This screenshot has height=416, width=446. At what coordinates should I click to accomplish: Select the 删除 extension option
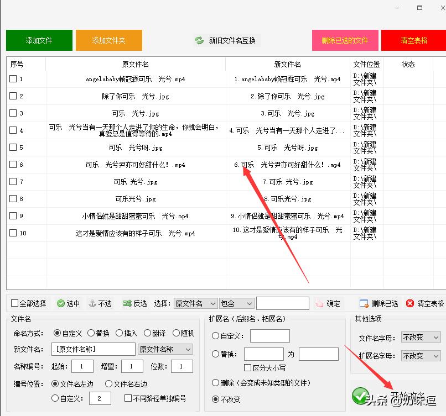click(x=216, y=383)
